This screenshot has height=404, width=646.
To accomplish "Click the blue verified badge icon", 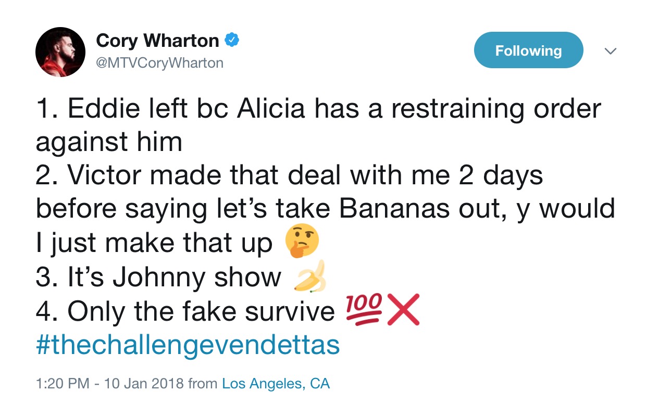I will [x=232, y=41].
